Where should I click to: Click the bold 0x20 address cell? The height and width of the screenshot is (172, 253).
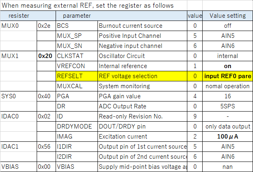pos(46,56)
